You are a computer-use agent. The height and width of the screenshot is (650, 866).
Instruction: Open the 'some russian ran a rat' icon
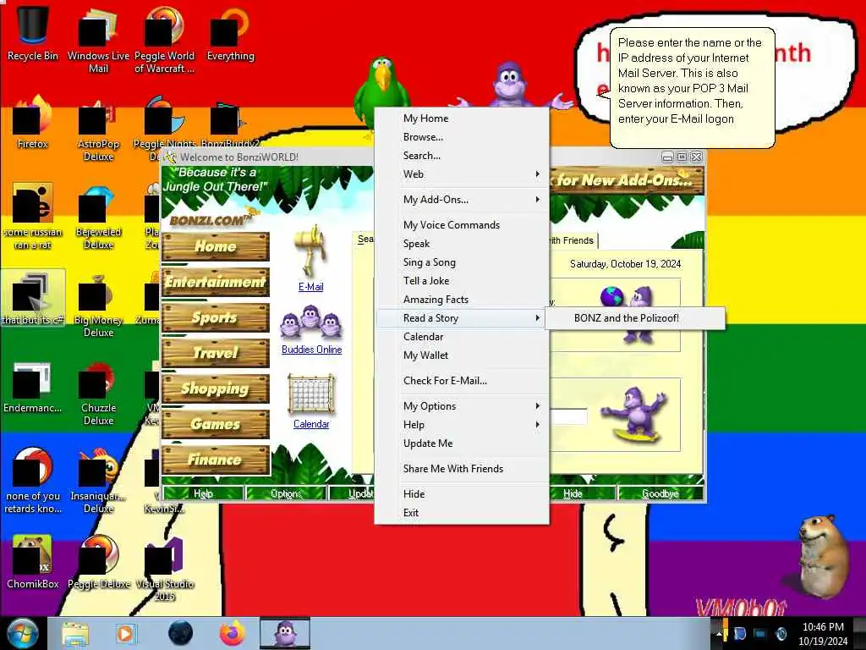tap(33, 217)
